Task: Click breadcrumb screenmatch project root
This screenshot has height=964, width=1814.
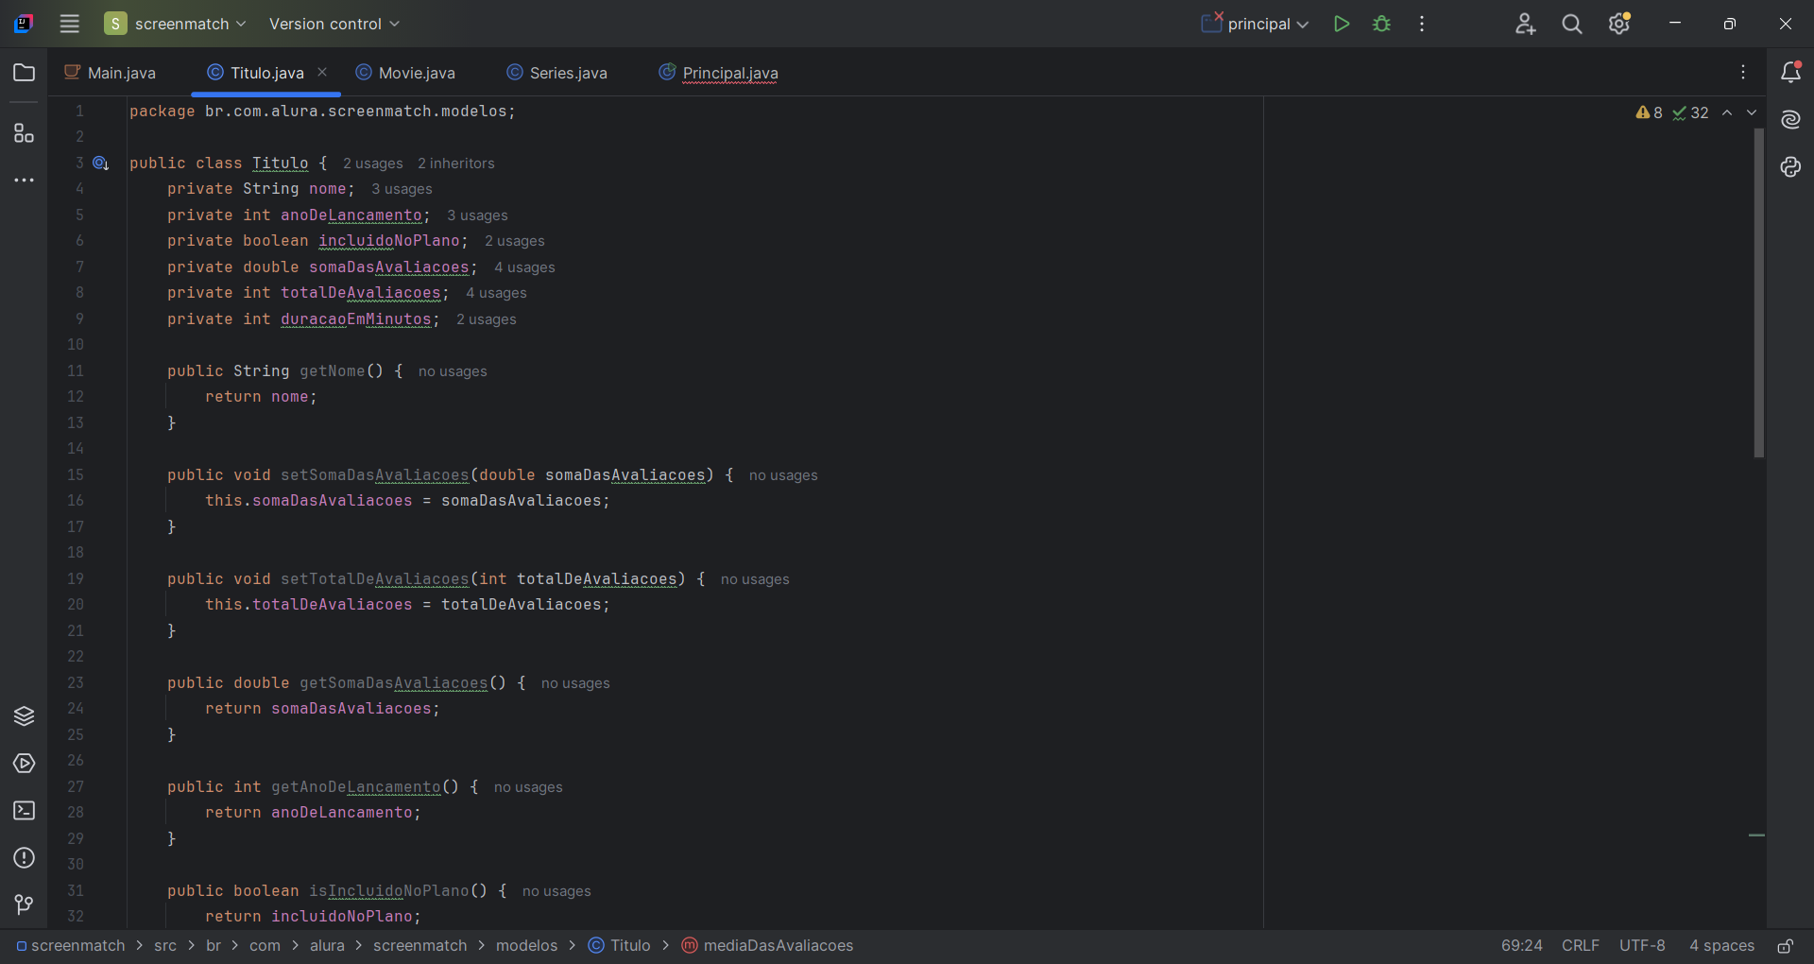Action: coord(71,946)
